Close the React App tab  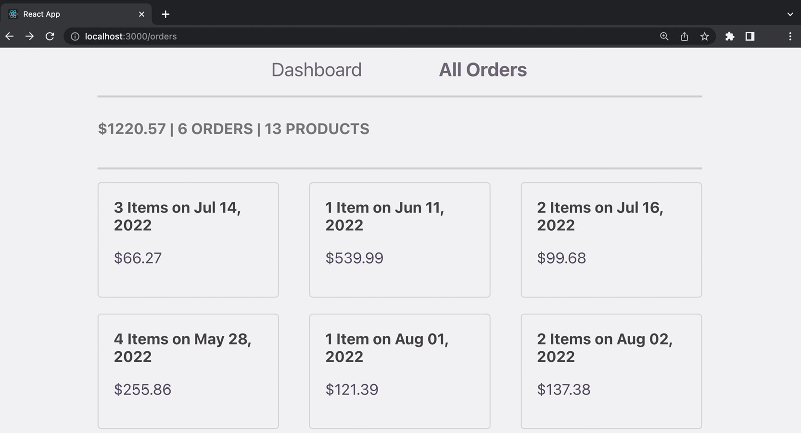pos(141,14)
